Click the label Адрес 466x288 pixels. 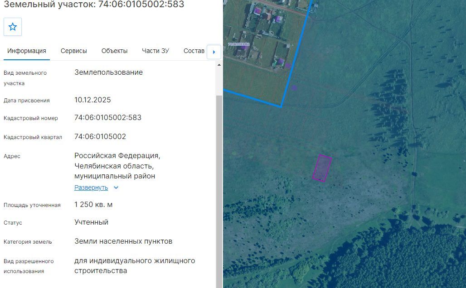pyautogui.click(x=12, y=156)
